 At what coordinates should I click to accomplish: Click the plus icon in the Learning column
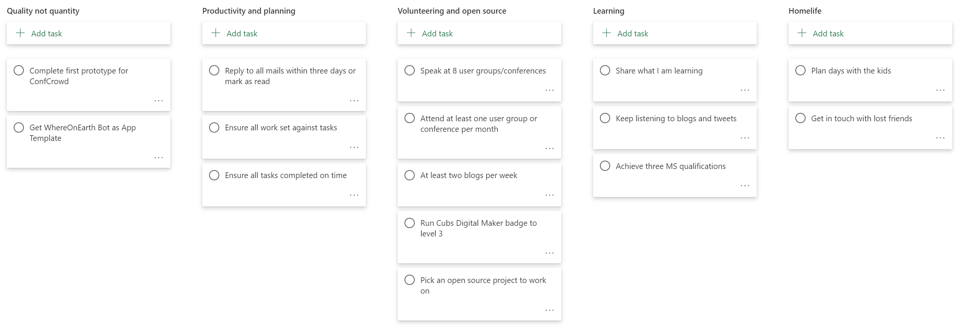coord(606,33)
